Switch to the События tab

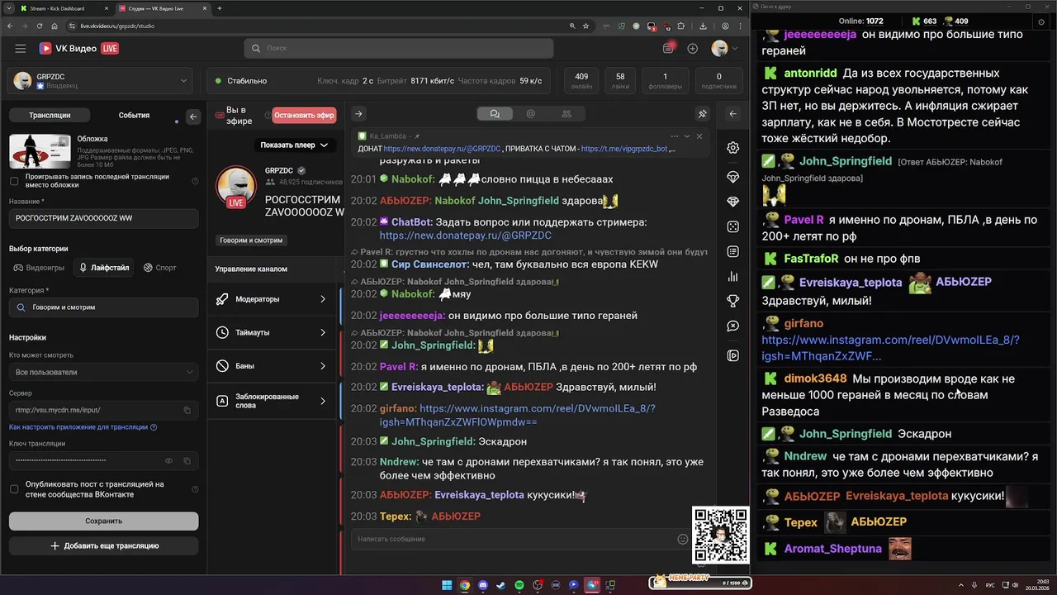coord(134,116)
